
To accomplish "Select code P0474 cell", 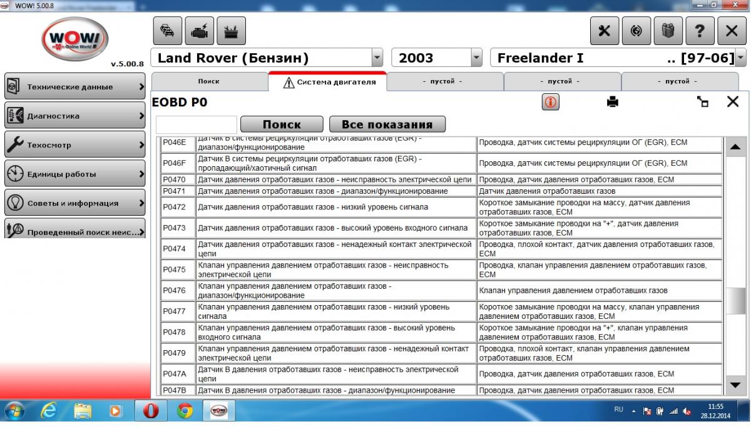I will click(178, 249).
